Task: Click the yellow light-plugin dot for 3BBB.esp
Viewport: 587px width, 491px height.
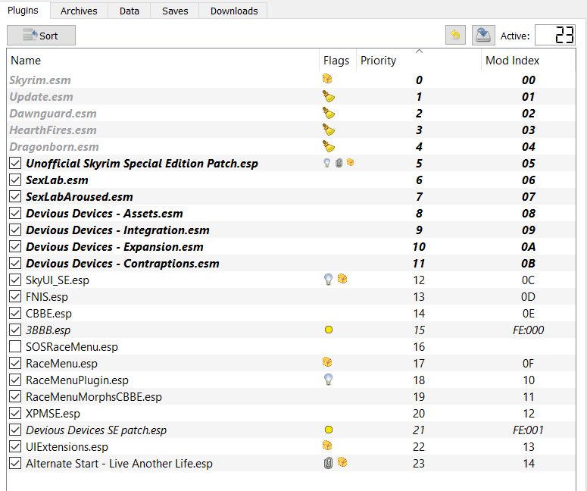Action: click(x=329, y=330)
